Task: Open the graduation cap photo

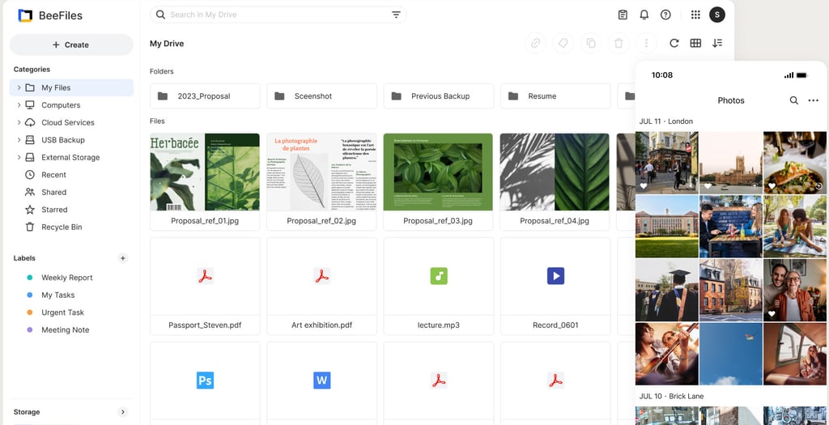Action: coord(667,290)
